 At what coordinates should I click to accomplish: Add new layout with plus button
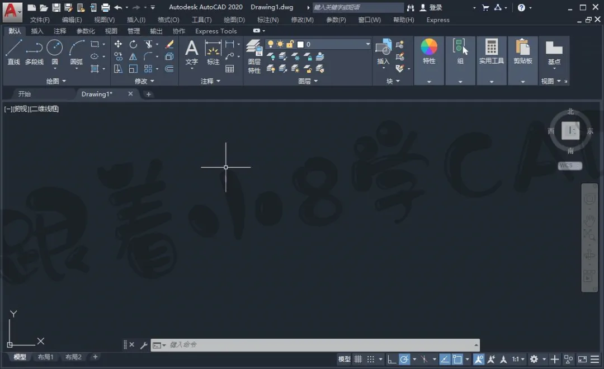pos(95,357)
